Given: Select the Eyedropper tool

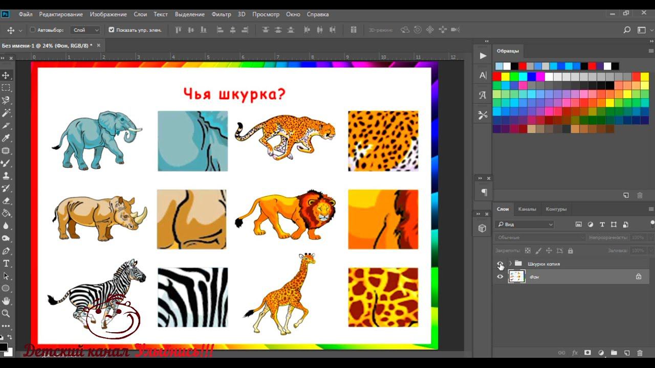Looking at the screenshot, I should point(6,138).
